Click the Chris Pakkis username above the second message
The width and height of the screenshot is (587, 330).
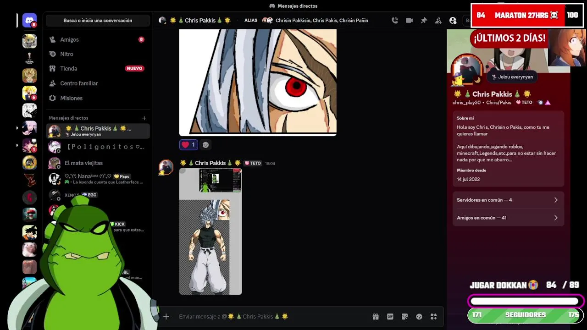[x=210, y=163]
